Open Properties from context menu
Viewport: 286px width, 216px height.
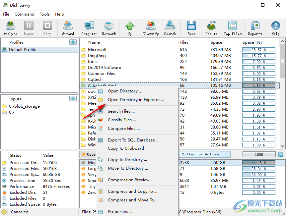tap(137, 212)
